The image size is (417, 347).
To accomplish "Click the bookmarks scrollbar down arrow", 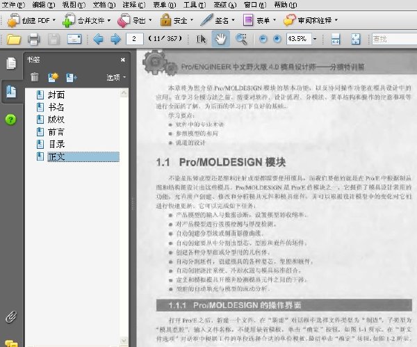I will pos(124,340).
